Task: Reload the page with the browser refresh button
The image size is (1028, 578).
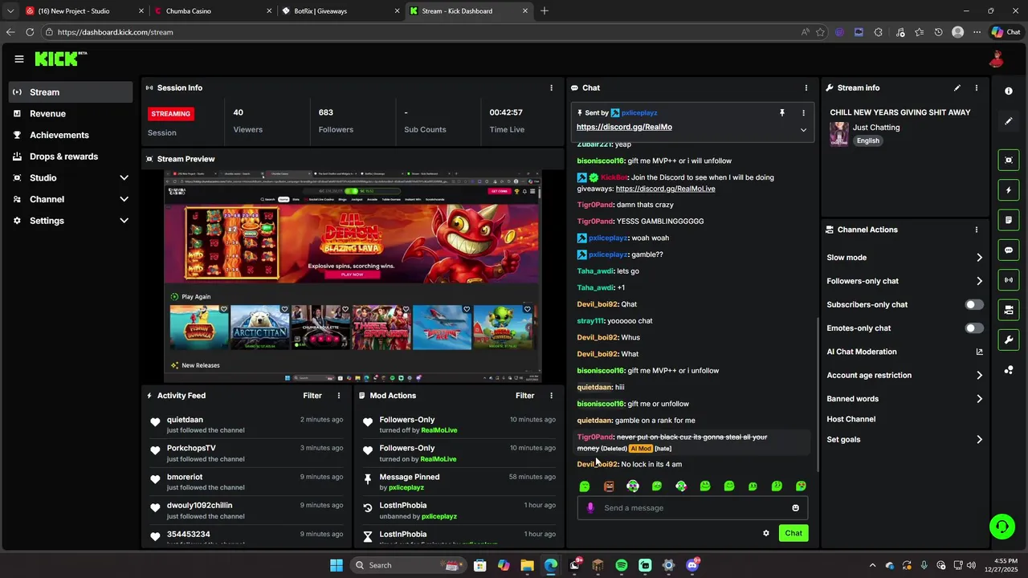Action: [30, 32]
